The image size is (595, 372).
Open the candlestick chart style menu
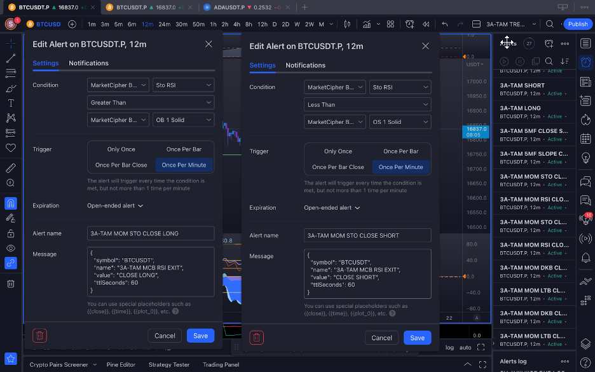(x=347, y=24)
